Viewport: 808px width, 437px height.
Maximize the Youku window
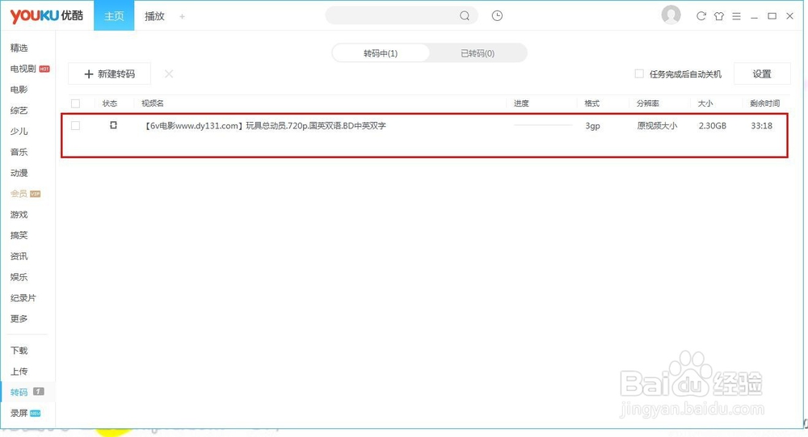[x=772, y=16]
